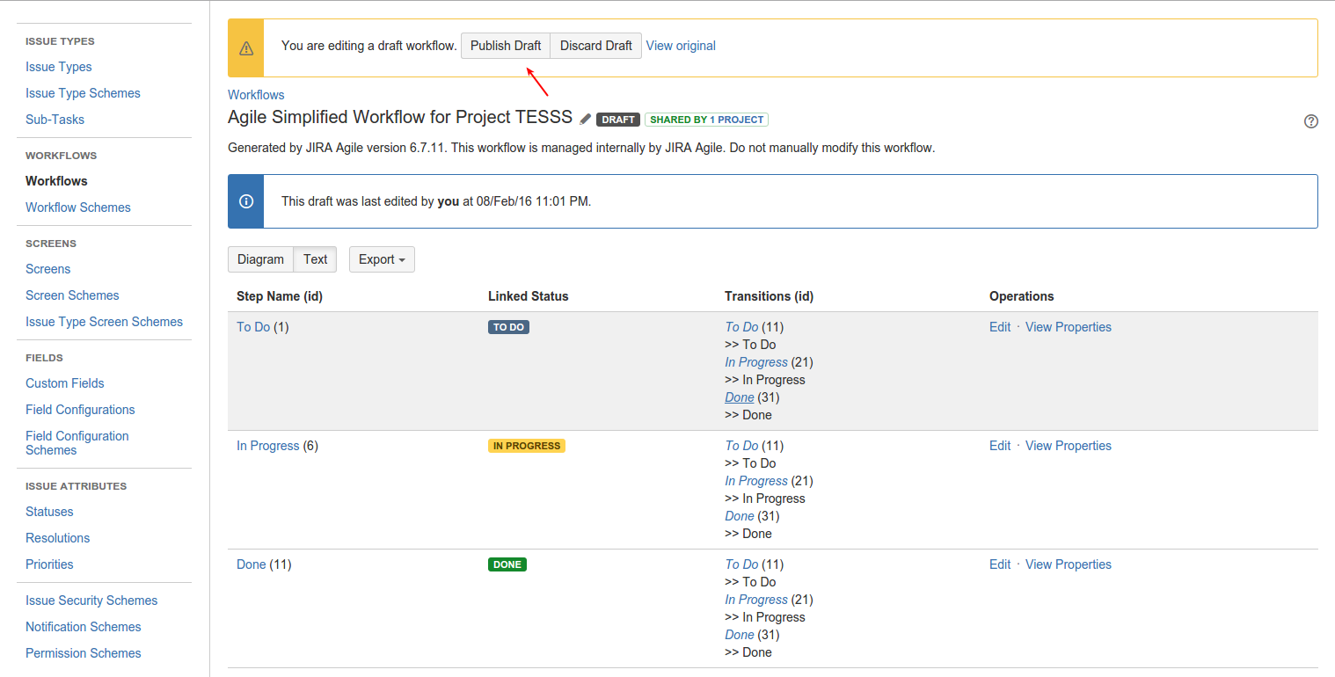Go back to Workflows breadcrumb link
The width and height of the screenshot is (1335, 677).
point(256,95)
